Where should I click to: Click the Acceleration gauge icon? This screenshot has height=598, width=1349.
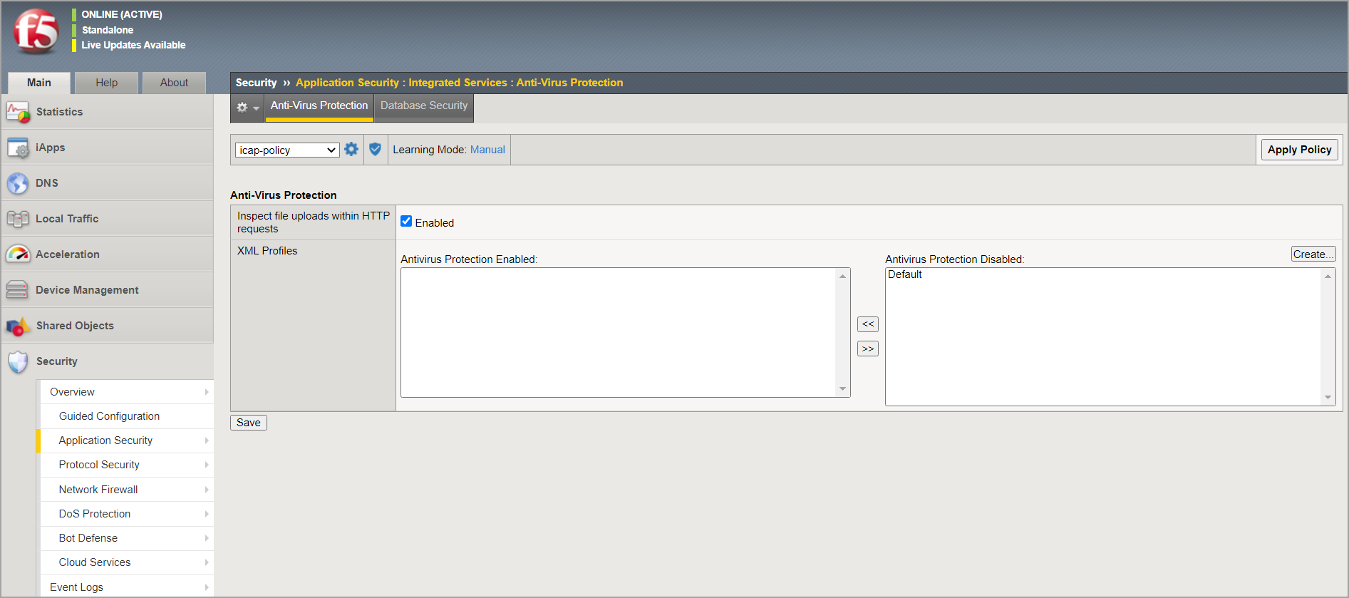coord(18,254)
